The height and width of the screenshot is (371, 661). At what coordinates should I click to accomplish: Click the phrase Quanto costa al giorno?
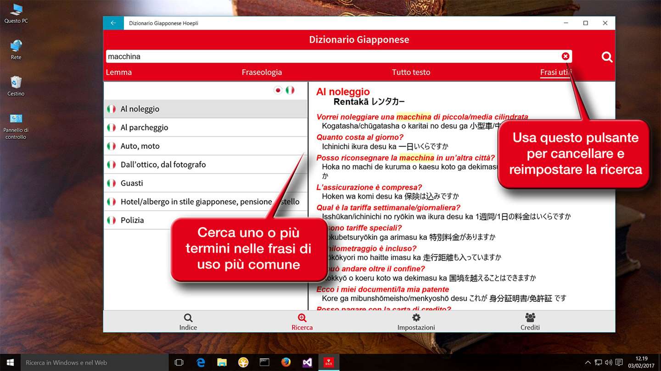[x=360, y=137]
